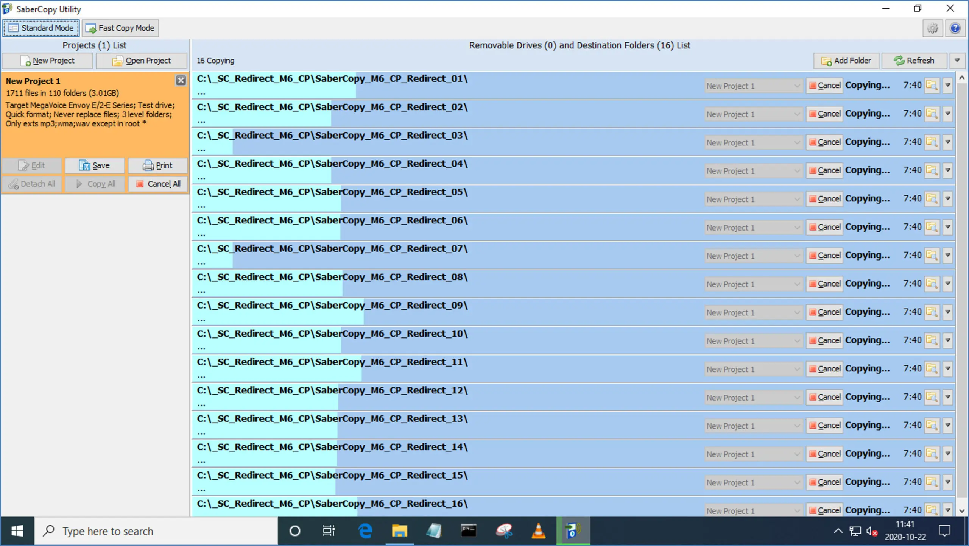The width and height of the screenshot is (969, 546).
Task: Expand row options arrow for Redirect_02
Action: [948, 114]
